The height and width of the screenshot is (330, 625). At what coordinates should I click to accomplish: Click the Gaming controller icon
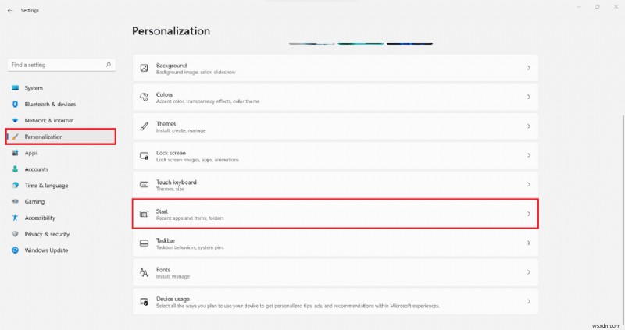(x=15, y=201)
